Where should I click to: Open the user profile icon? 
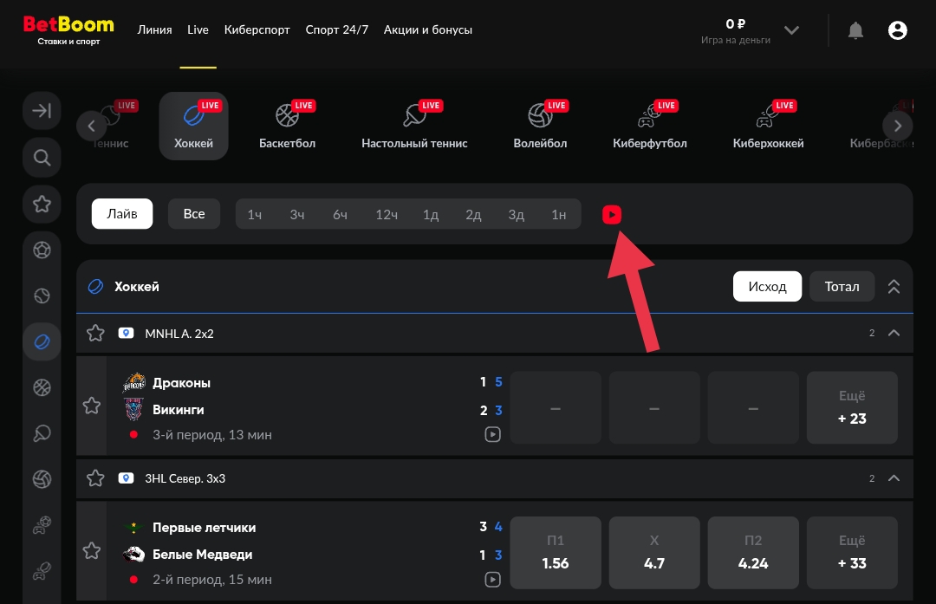point(898,30)
